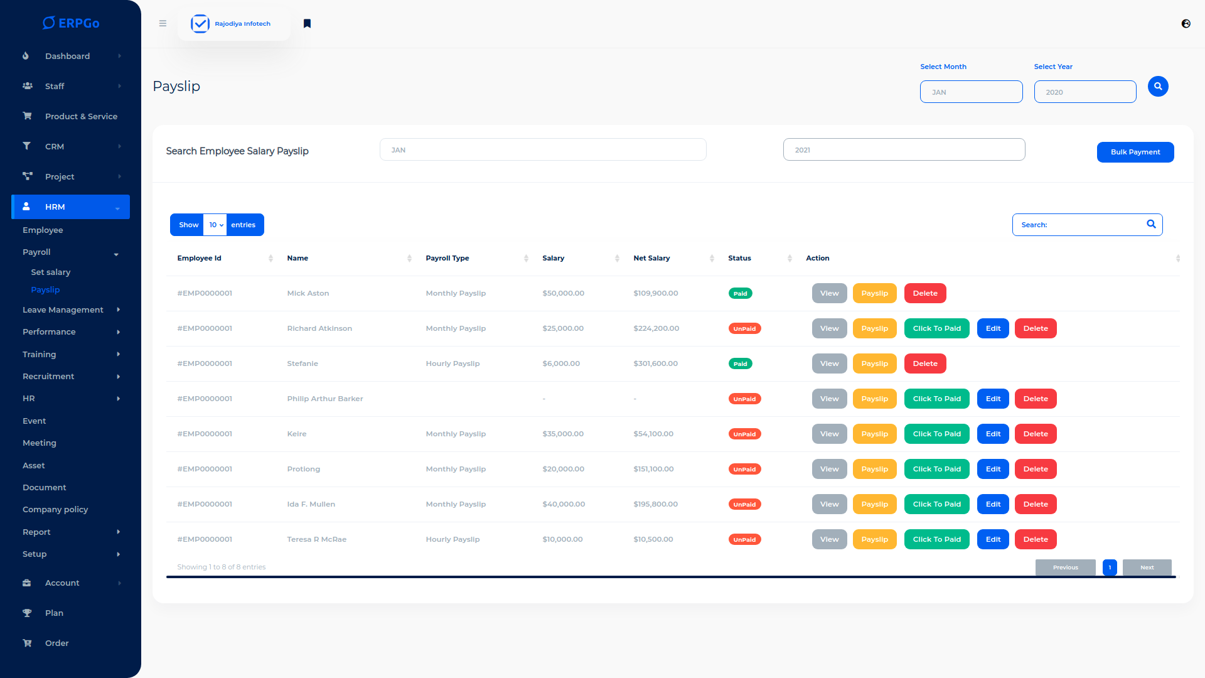
Task: Click the blue search icon beside Select Year
Action: coord(1158,87)
